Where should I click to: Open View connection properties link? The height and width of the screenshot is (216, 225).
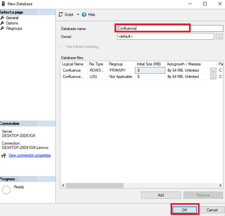coord(30,155)
